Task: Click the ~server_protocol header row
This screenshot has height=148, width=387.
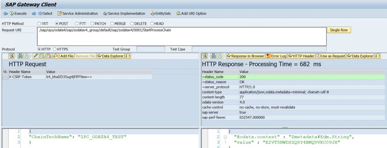Action: (293, 87)
